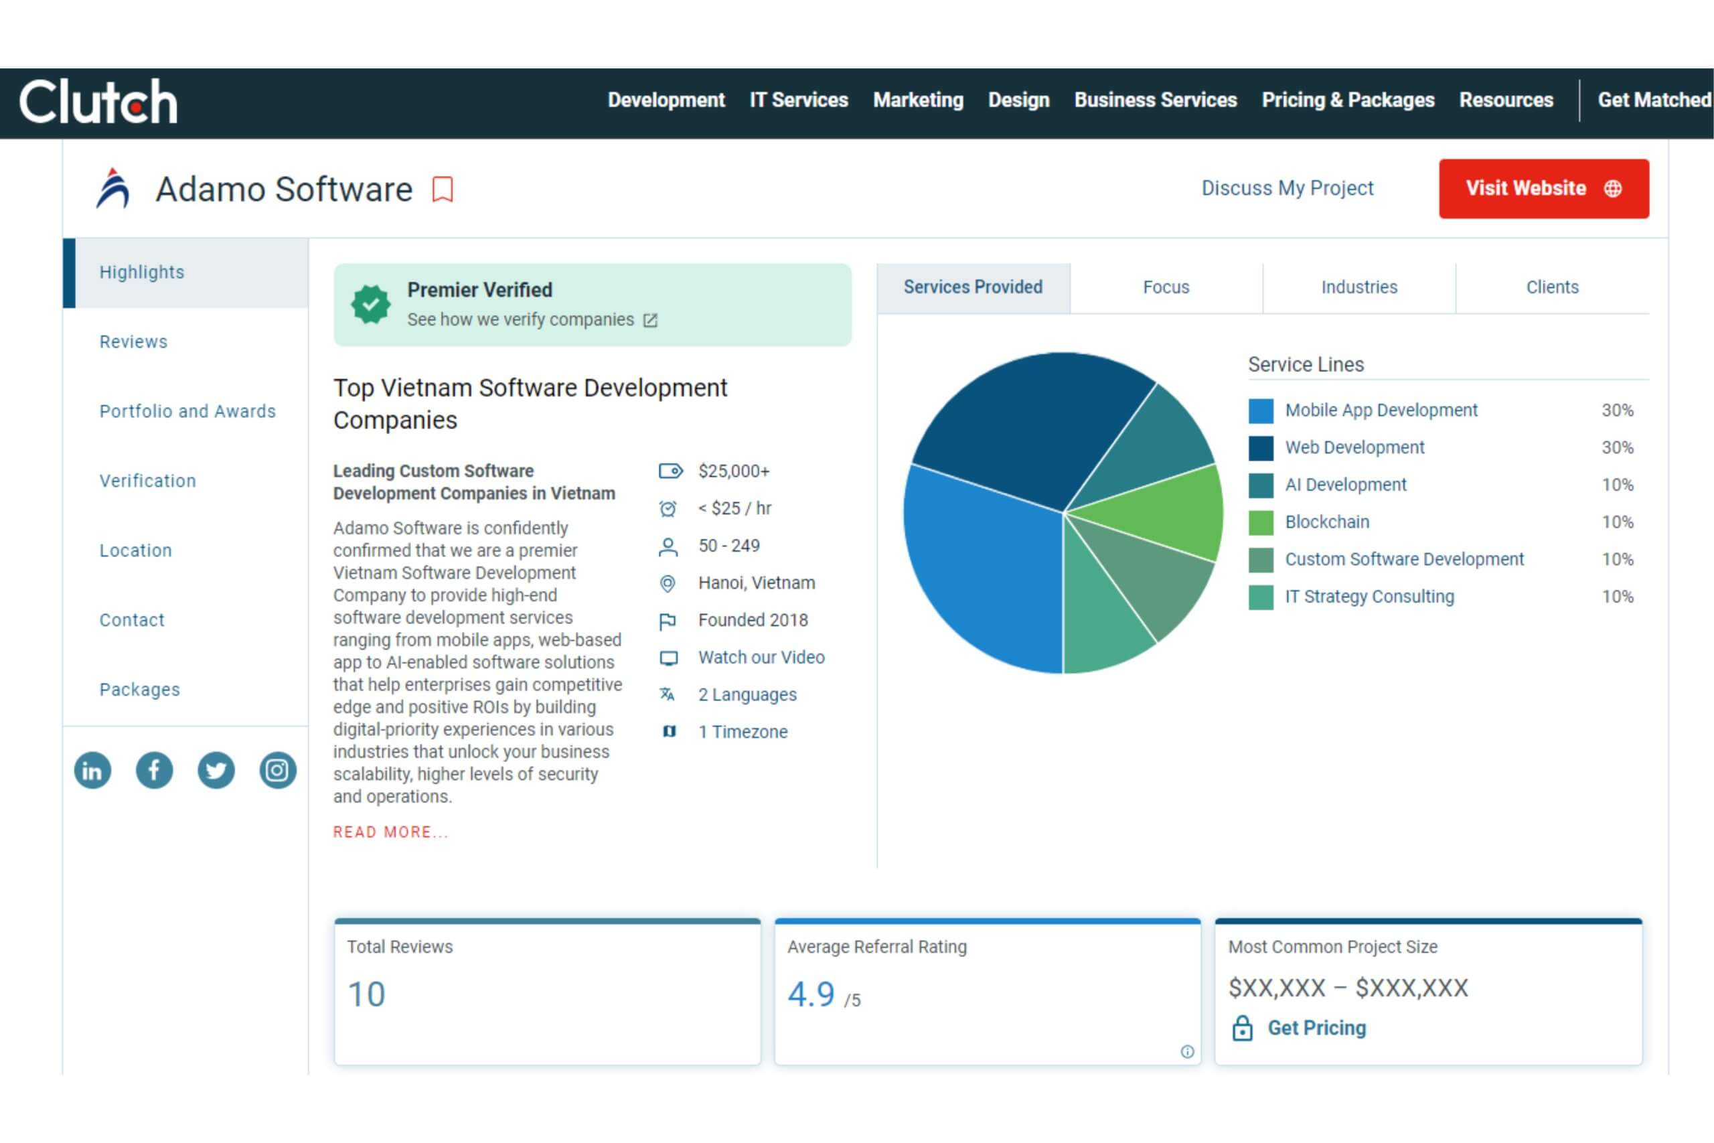The image size is (1714, 1143).
Task: Open the Instagram profile icon
Action: (x=278, y=771)
